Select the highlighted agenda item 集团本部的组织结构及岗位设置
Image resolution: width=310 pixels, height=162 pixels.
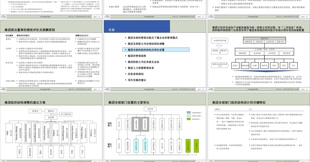[156, 50]
